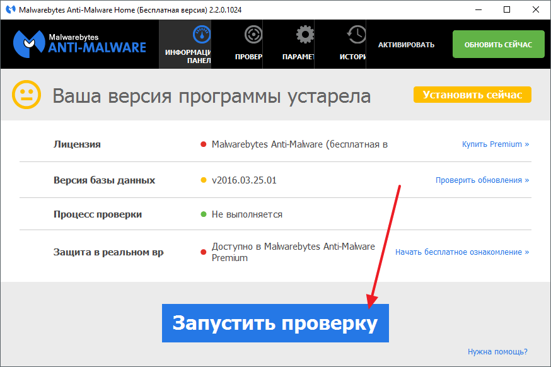Switch to the Информационная панель tab
This screenshot has width=551, height=367.
[185, 44]
